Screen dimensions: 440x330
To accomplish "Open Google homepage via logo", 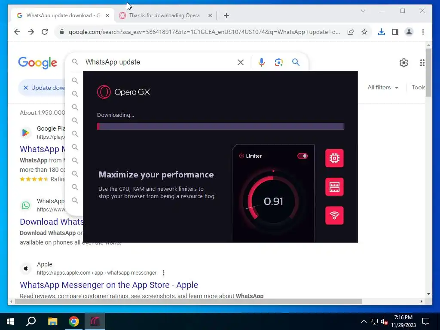I will [38, 63].
